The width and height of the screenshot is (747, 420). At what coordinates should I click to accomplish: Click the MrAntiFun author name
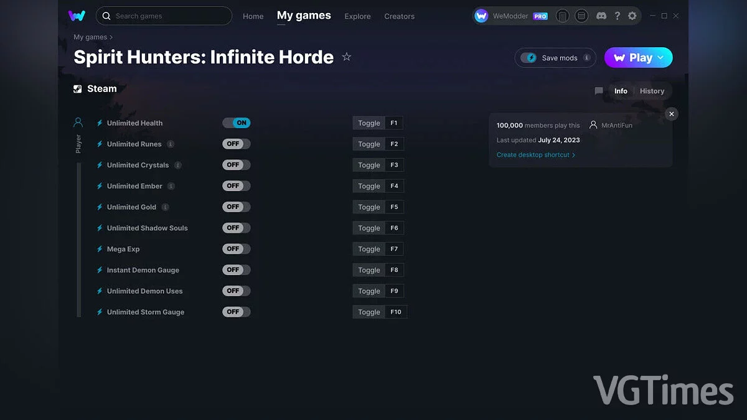click(x=617, y=125)
